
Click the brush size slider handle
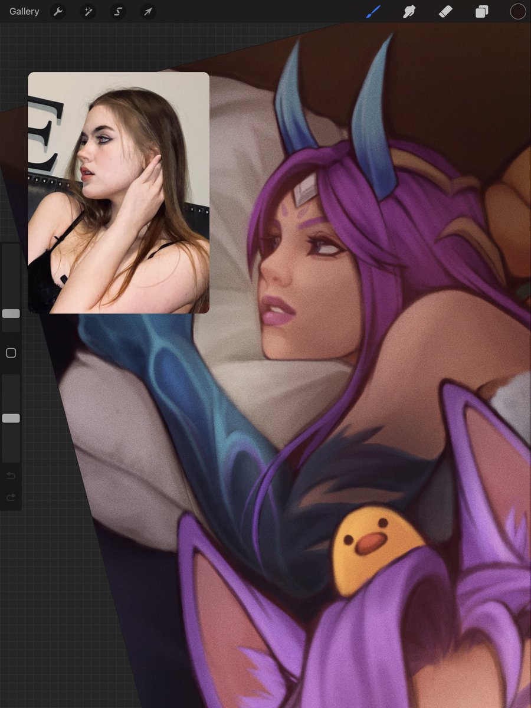11,313
